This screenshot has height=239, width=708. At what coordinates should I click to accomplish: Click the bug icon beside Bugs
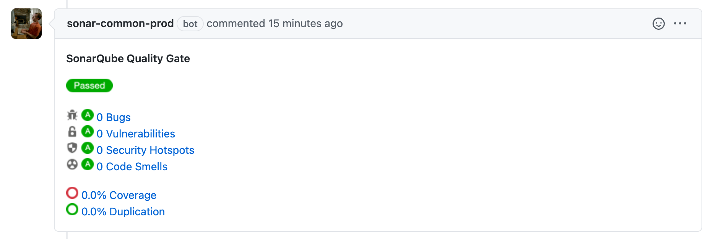(x=72, y=115)
